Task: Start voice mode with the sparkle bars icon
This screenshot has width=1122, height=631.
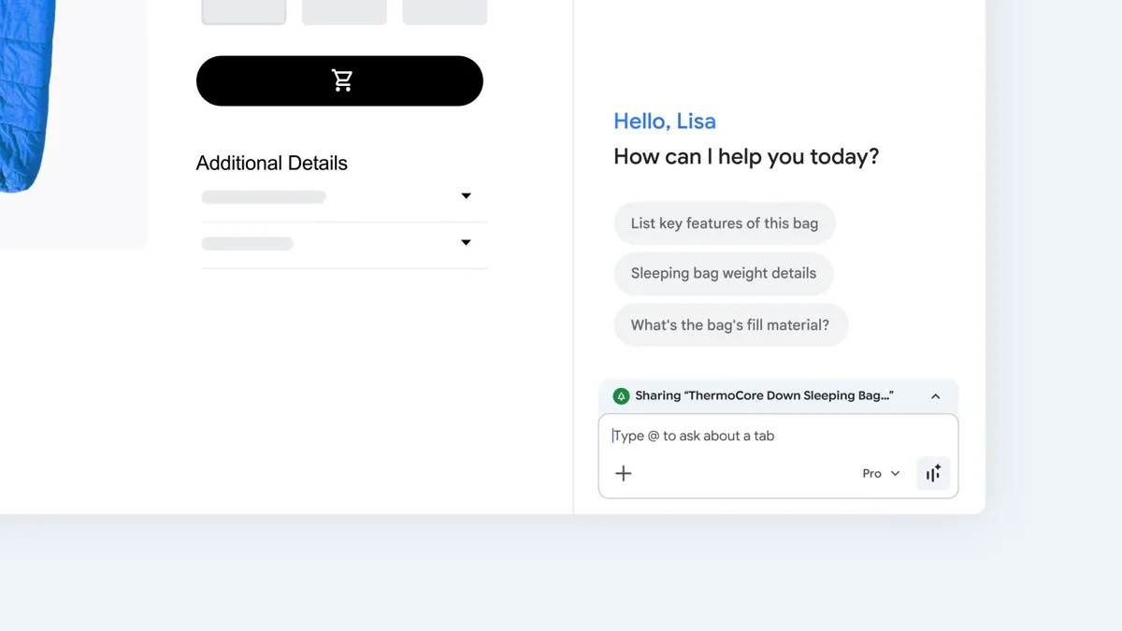Action: [x=933, y=474]
